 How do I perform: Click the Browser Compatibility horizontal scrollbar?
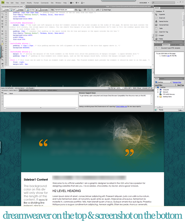pos(41,108)
